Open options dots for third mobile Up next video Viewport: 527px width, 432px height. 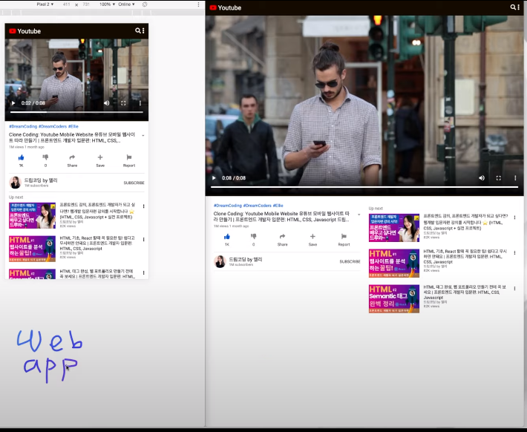click(x=143, y=272)
